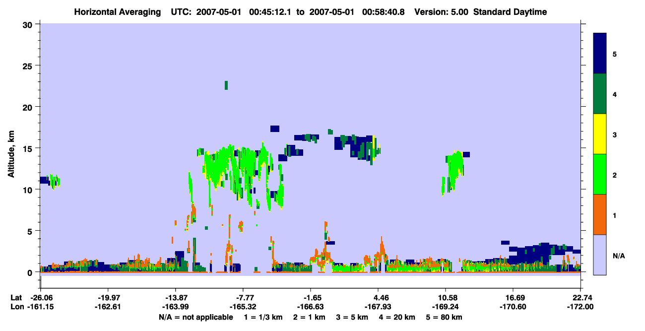Click the longitude value -167.93
The image size is (645, 331).
coord(378,307)
